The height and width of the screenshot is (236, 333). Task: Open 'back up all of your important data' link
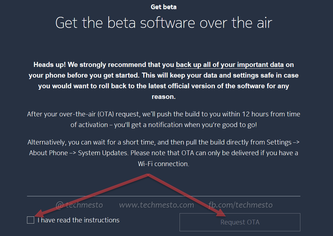[x=230, y=65]
